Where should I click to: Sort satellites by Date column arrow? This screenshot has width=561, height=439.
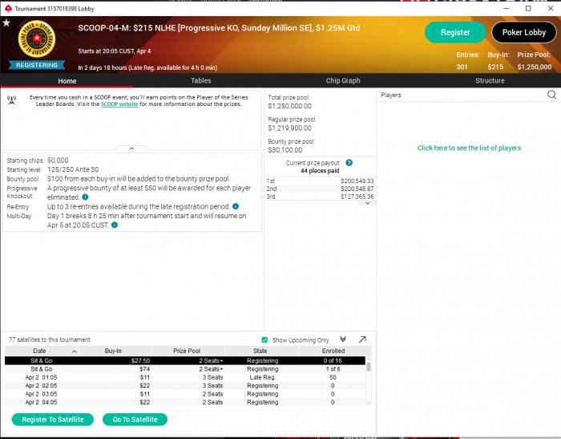75,352
